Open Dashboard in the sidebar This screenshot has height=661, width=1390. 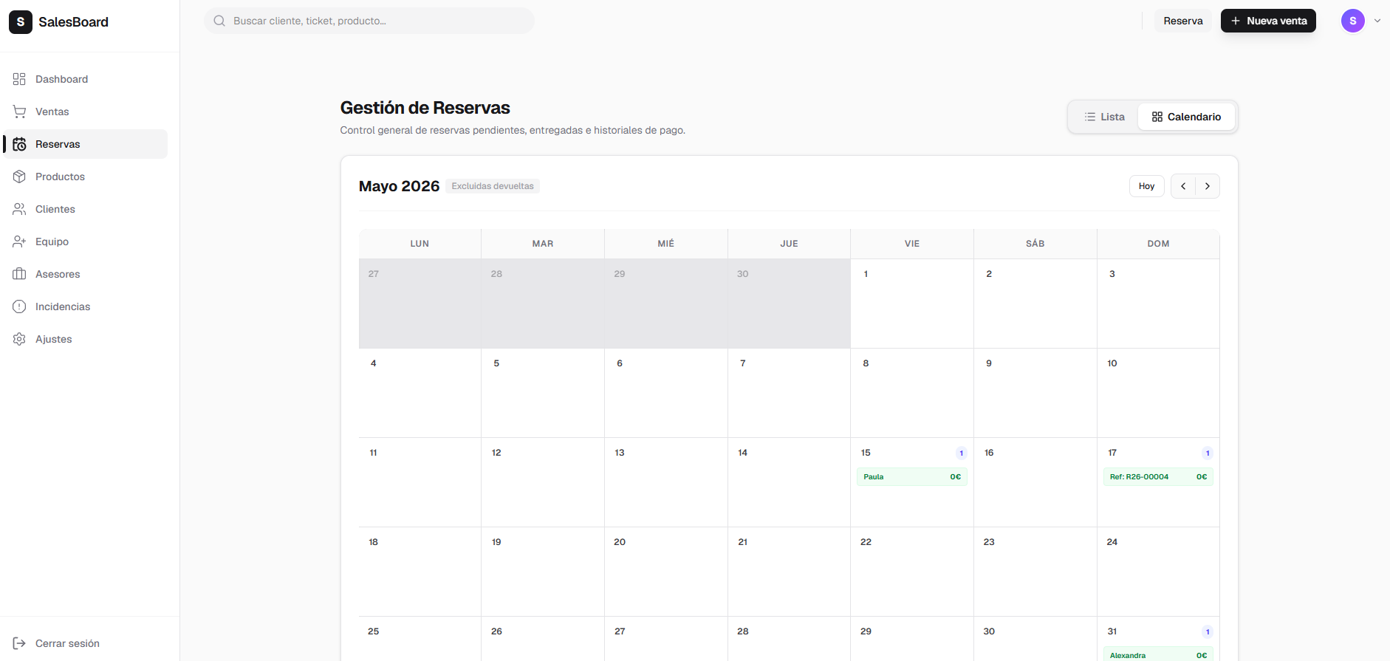click(x=86, y=79)
